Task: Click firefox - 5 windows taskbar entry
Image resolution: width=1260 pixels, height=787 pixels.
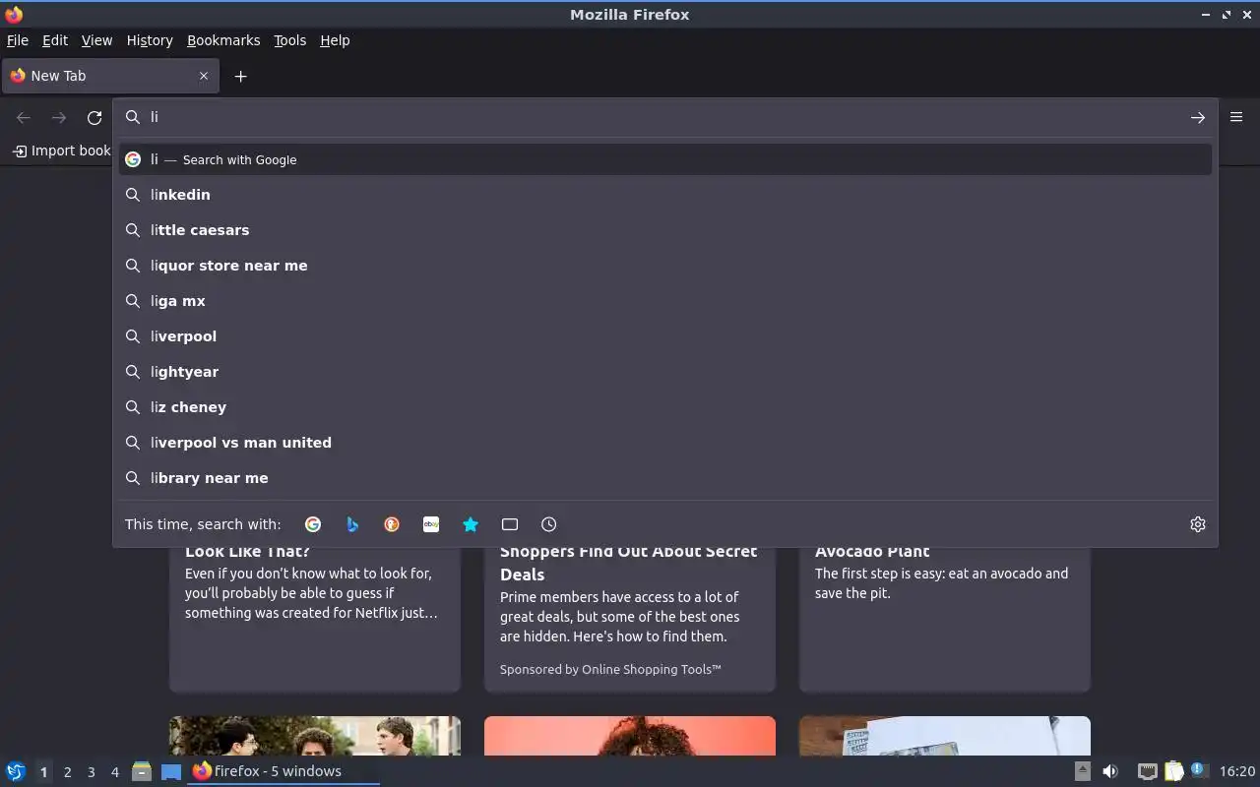Action: (283, 771)
